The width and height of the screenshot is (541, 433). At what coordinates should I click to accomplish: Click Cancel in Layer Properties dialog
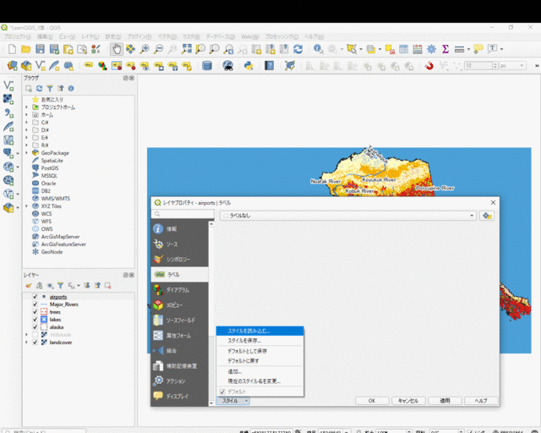408,401
